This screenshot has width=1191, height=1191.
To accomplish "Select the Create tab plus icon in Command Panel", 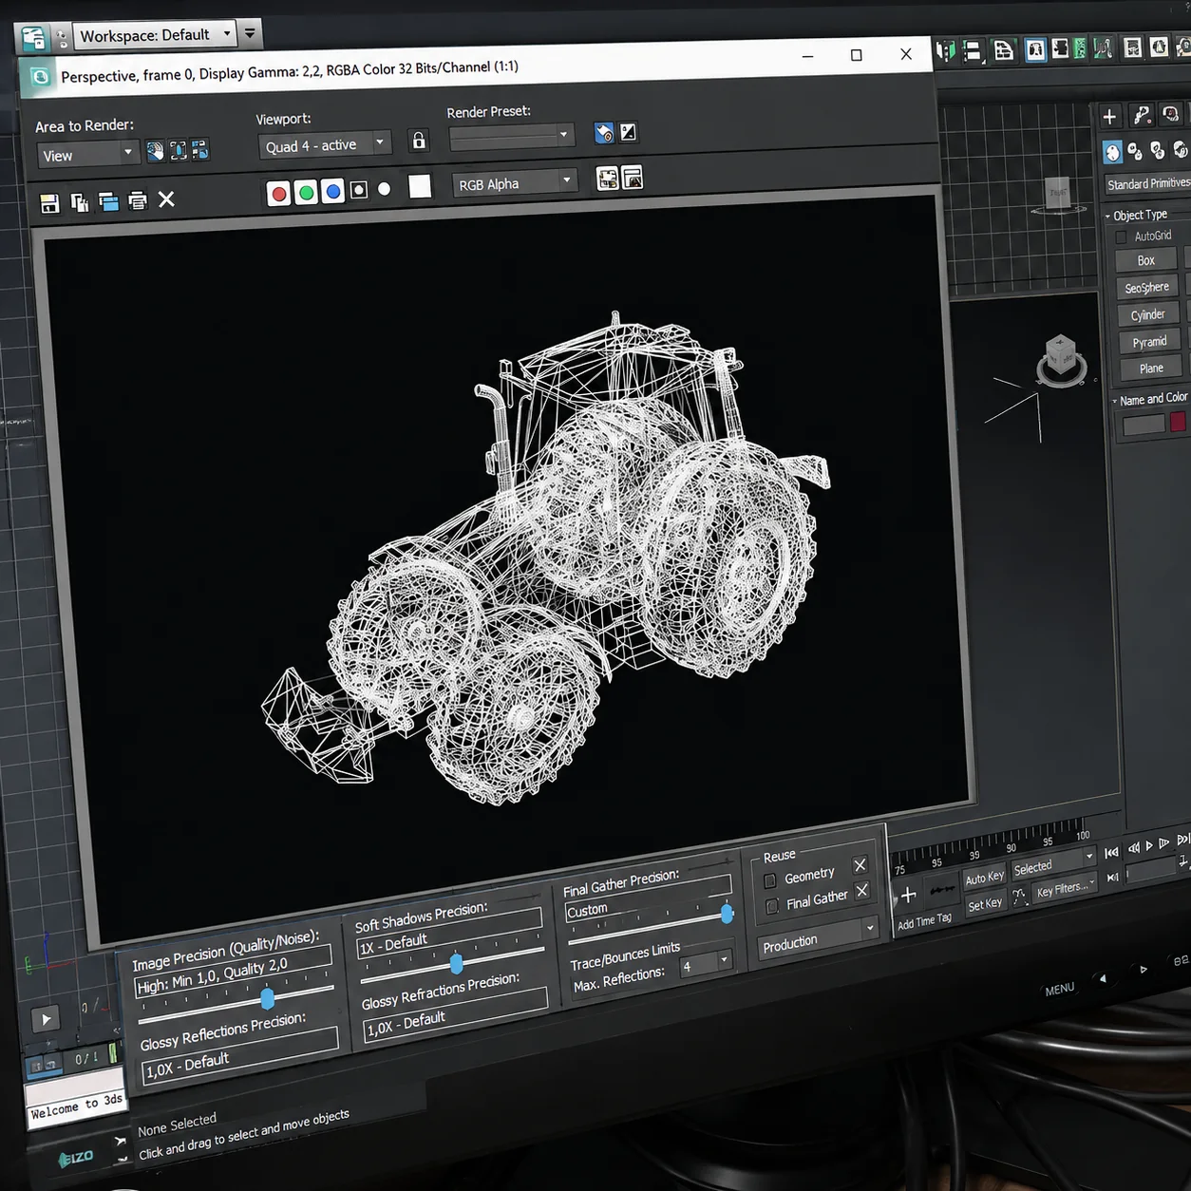I will coord(1109,116).
